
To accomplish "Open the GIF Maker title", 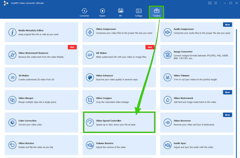I will [x=101, y=53].
